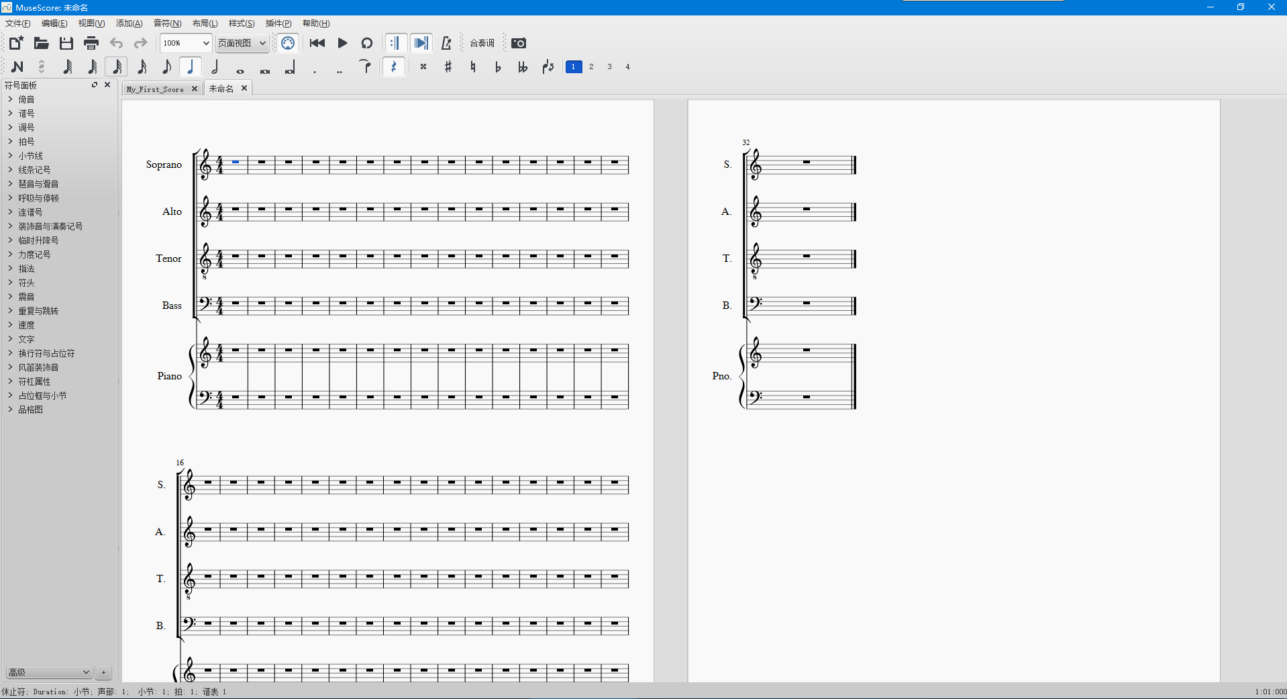Click the loop playback icon
Image resolution: width=1287 pixels, height=699 pixels.
(367, 43)
